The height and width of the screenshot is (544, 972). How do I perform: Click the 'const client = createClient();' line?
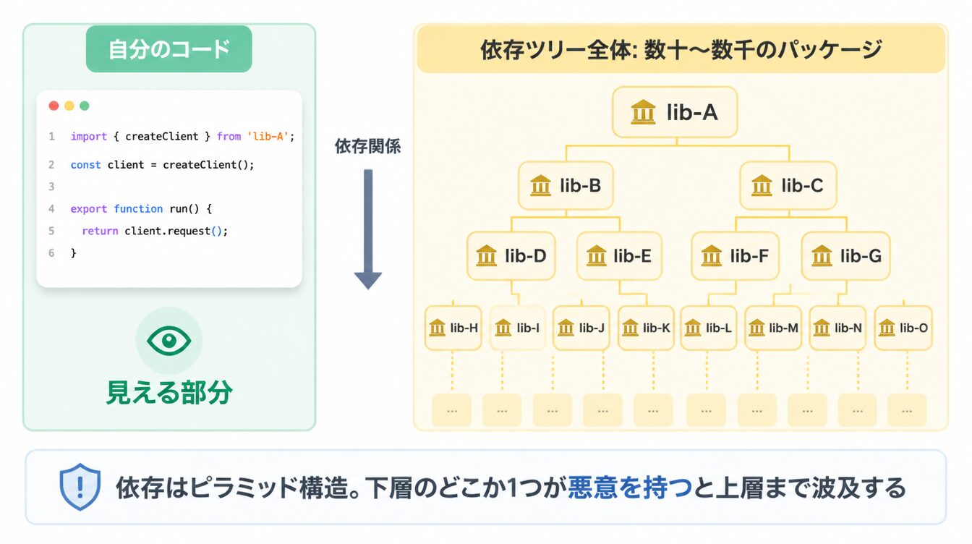point(163,164)
